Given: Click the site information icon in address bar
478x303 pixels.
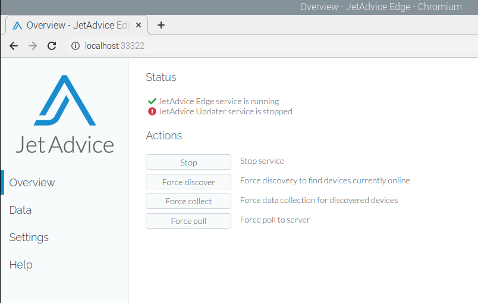Looking at the screenshot, I should (76, 46).
